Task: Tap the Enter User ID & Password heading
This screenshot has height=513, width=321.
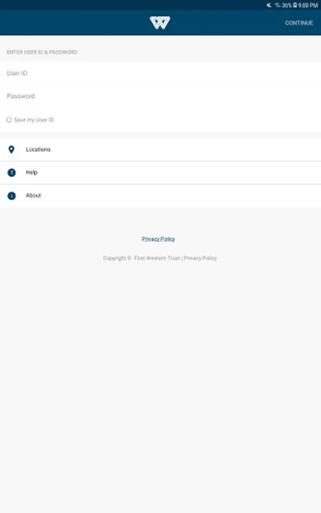Action: [x=42, y=52]
